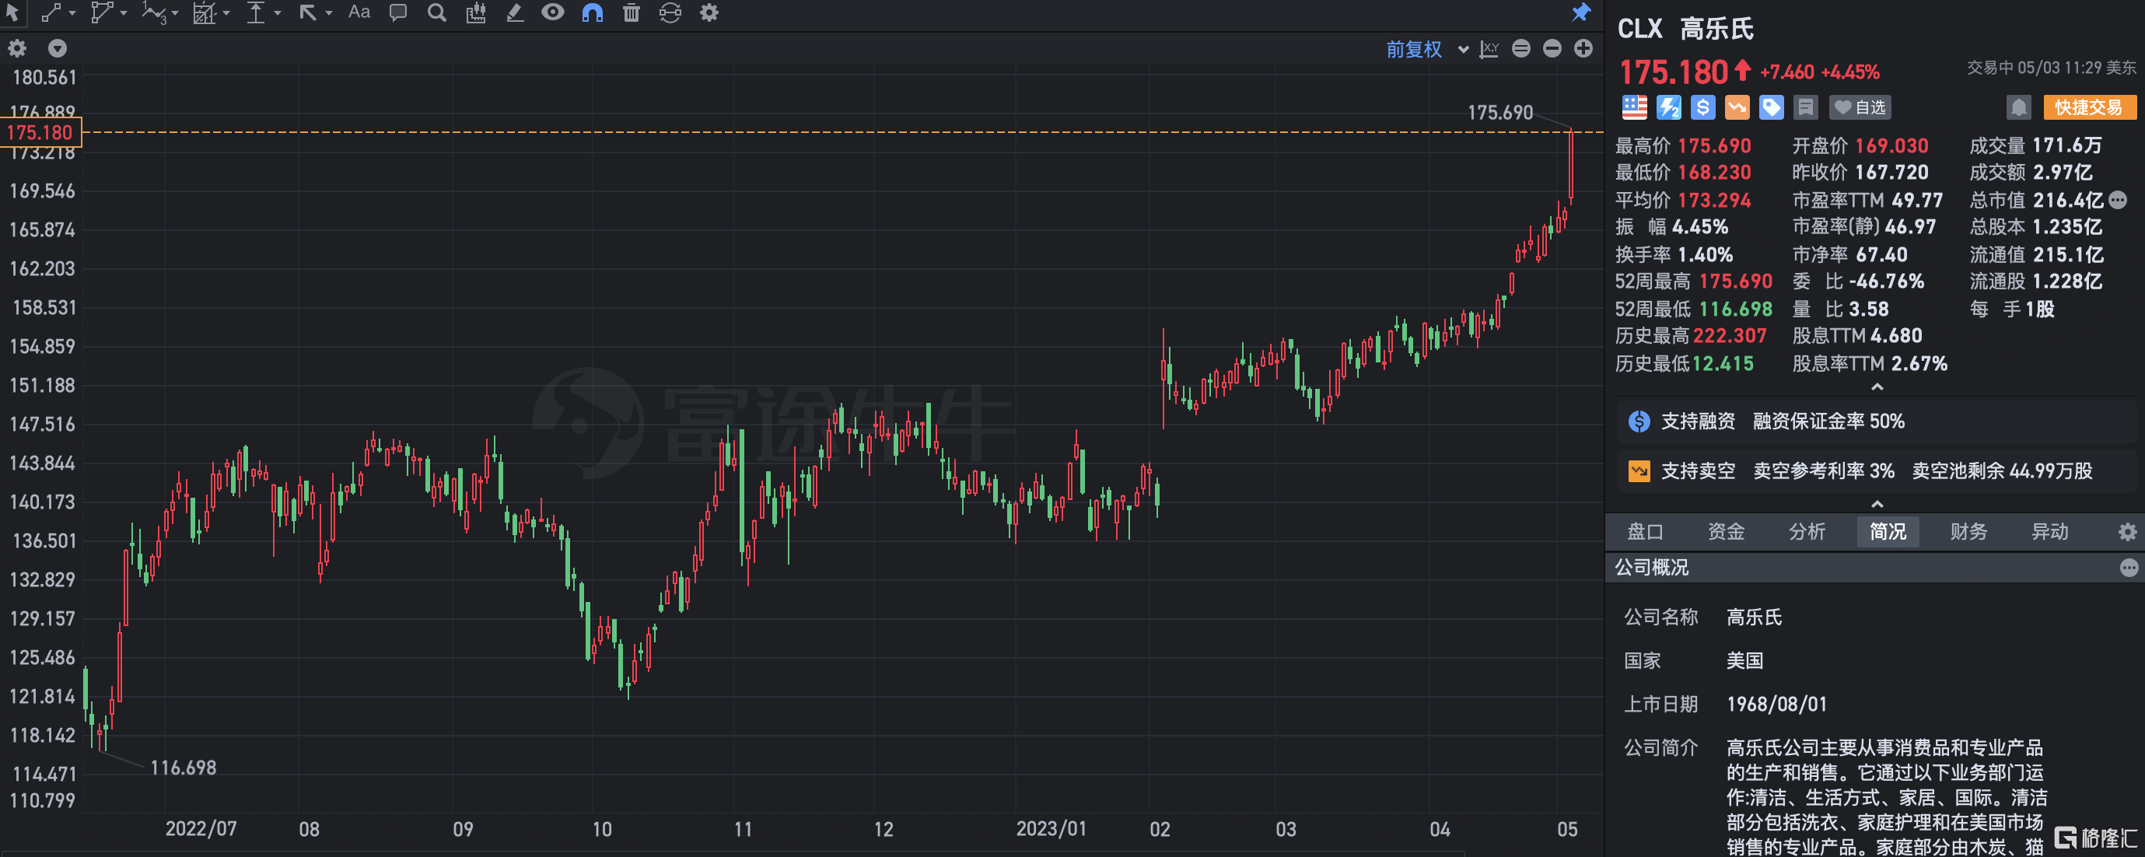The width and height of the screenshot is (2145, 857).
Task: Toggle the magnet snap mode
Action: (592, 12)
